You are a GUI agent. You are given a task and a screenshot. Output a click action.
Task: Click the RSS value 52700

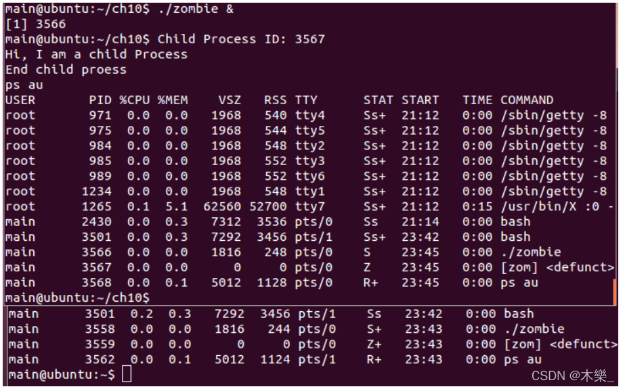point(268,206)
